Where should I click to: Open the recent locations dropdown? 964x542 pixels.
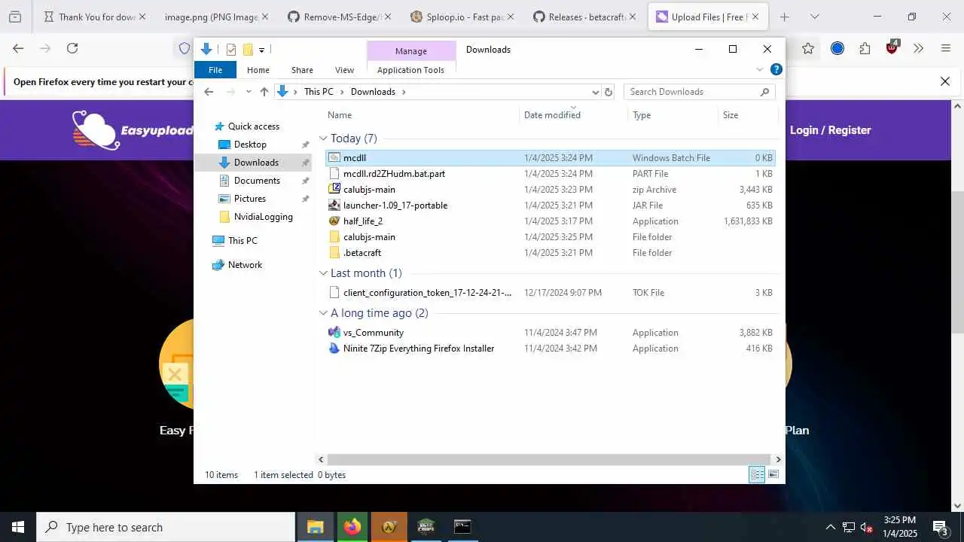click(x=249, y=92)
